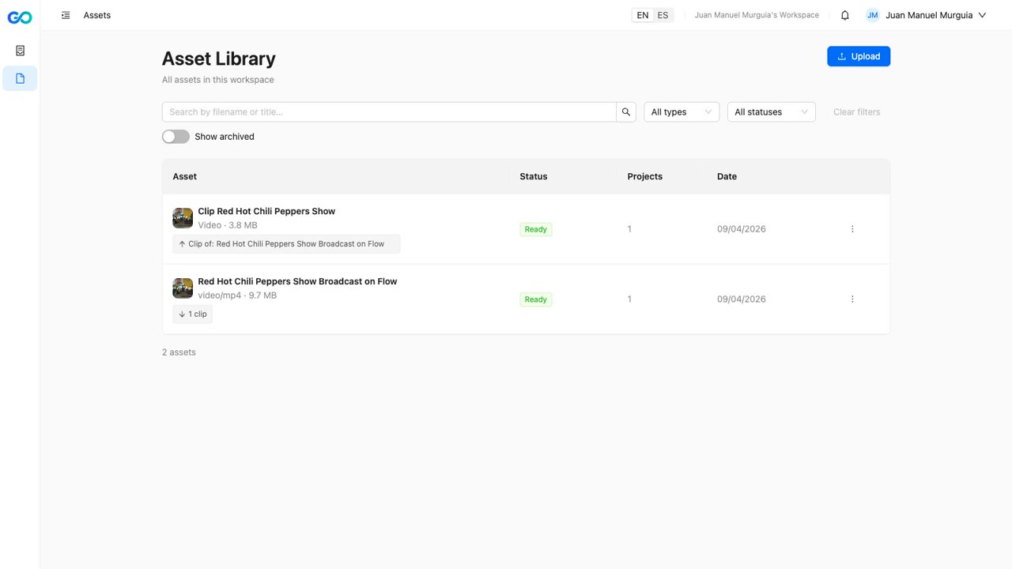Collapse the sidebar menu toggle icon
This screenshot has height=569, width=1012.
66,15
